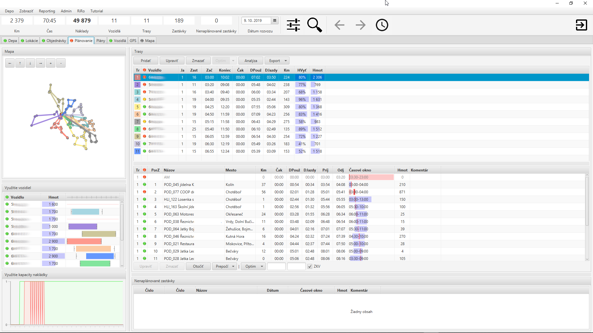Zoom in the map with plus button
This screenshot has height=333, width=593.
pyautogui.click(x=51, y=63)
